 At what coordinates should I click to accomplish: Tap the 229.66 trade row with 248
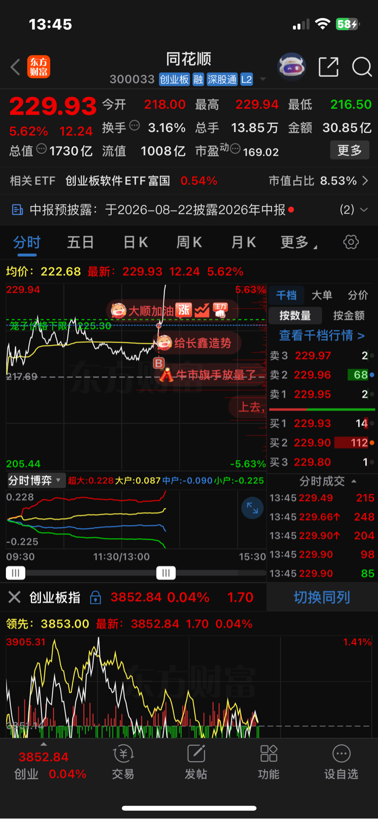pos(322,517)
